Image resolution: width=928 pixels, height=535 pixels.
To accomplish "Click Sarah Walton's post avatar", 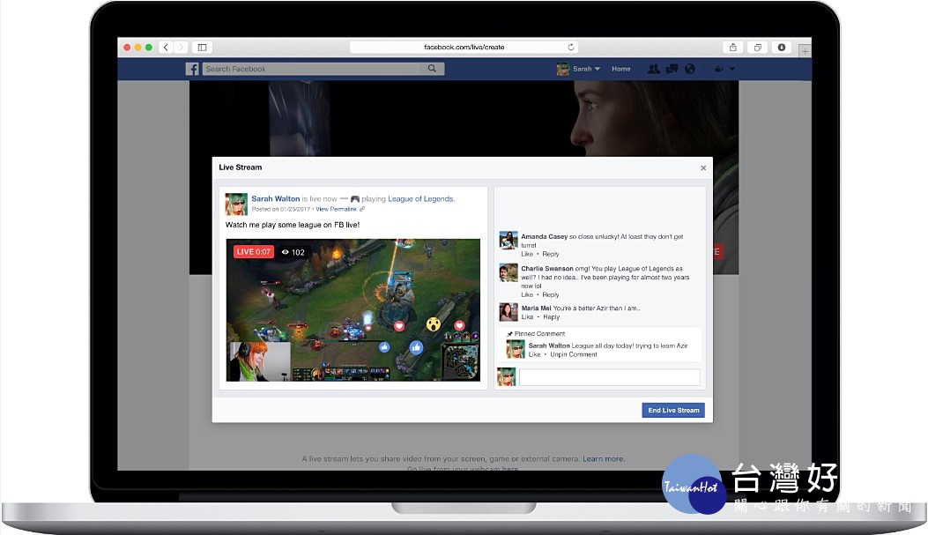I will pyautogui.click(x=236, y=204).
